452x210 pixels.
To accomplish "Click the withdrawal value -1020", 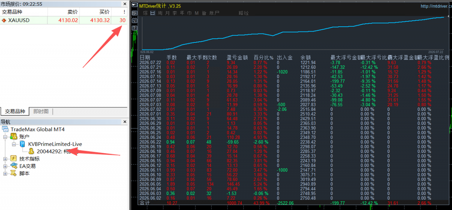I will point(282,71).
